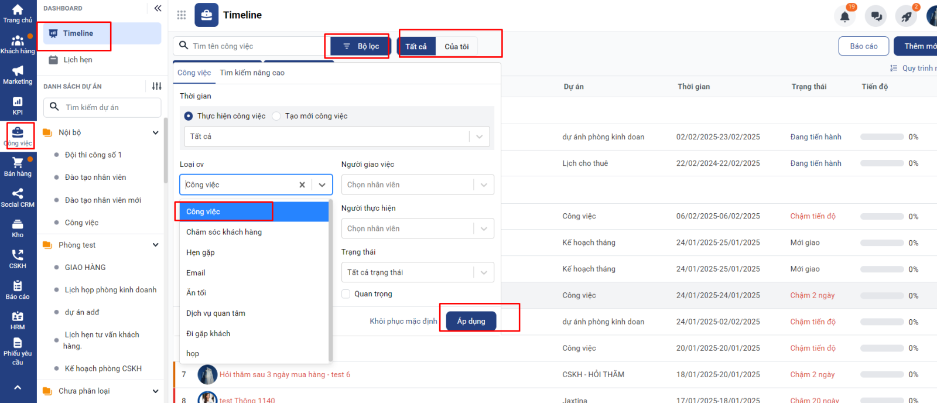
Task: Collapse the sidebar with double-chevron icon
Action: pyautogui.click(x=158, y=8)
